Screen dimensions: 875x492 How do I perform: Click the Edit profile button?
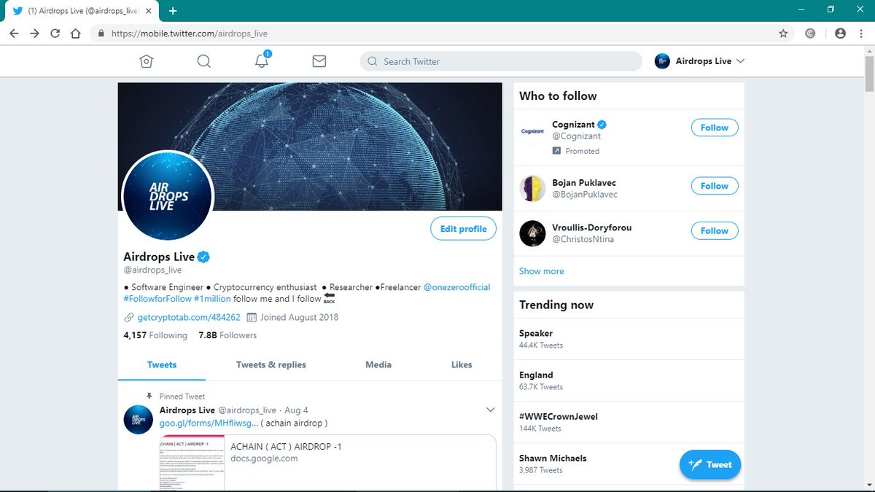[463, 228]
